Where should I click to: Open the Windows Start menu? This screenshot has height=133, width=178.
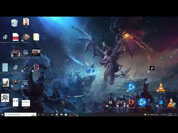pyautogui.click(x=2, y=114)
